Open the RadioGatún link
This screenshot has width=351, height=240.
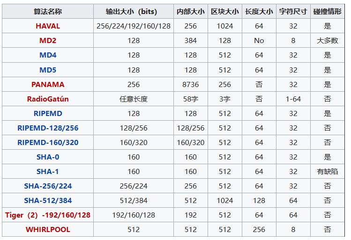click(48, 99)
